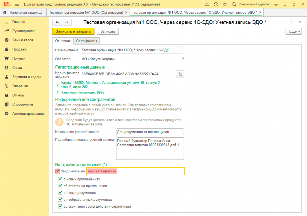The width and height of the screenshot is (307, 216).
Task: Copy subscriber identifier with copy icon
Action: point(180,74)
